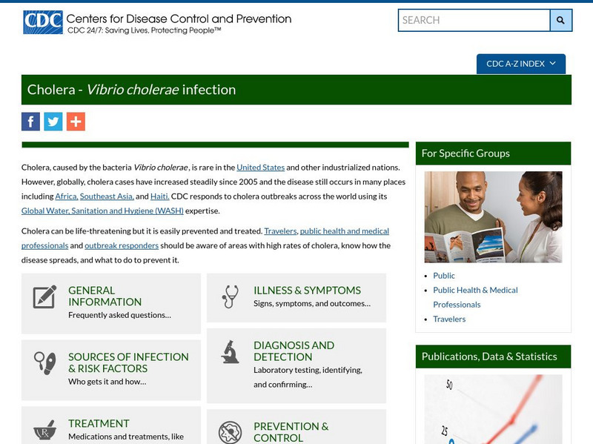The image size is (593, 444).
Task: Open the plus sharing options icon
Action: [x=74, y=121]
